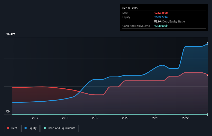This screenshot has height=136, width=212.
Task: Toggle Cash And Equivalents legend button
Action: (x=59, y=128)
